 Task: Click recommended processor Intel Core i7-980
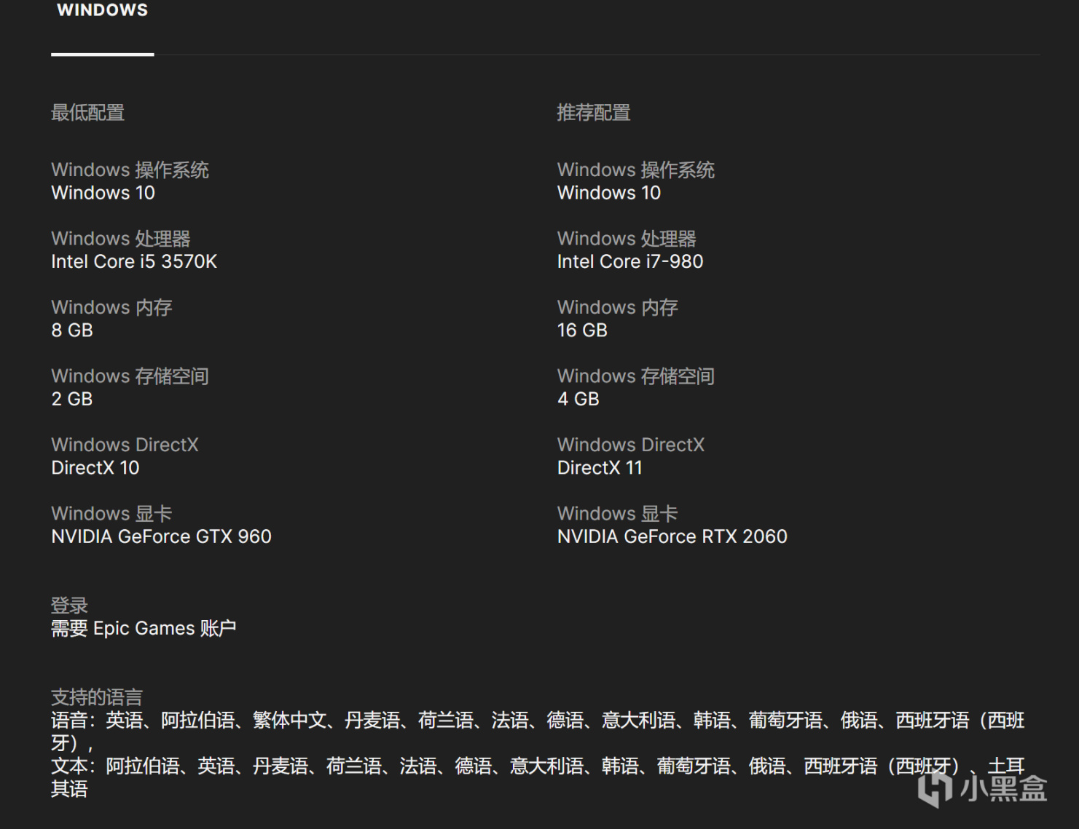630,261
